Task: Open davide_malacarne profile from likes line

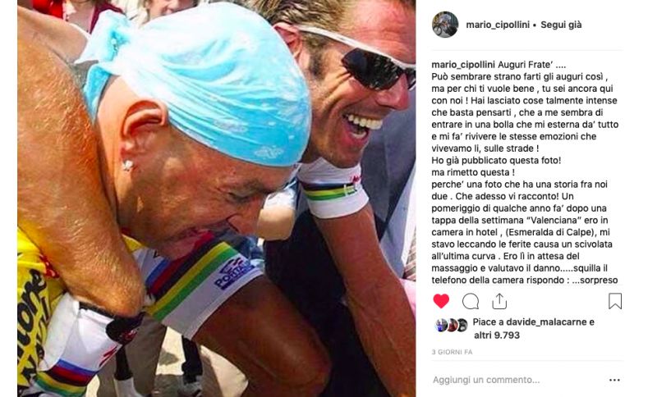Action: 547,322
